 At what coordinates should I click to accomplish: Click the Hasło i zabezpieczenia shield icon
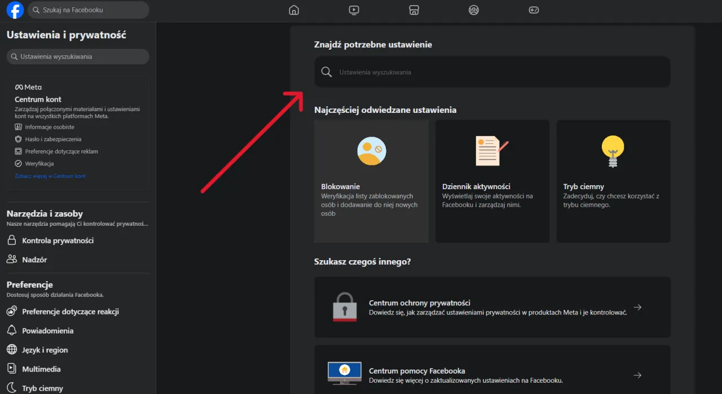pyautogui.click(x=19, y=139)
